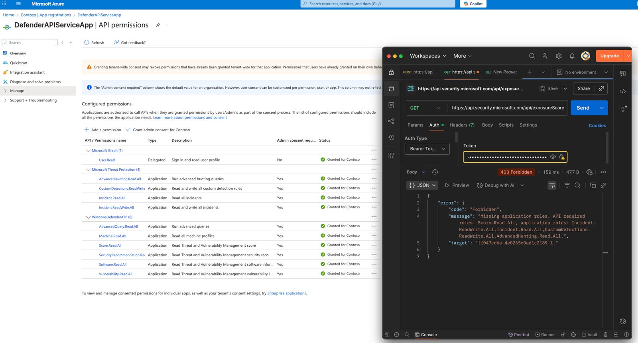Open the Postman trash icon in footer
The width and height of the screenshot is (638, 343).
pyautogui.click(x=605, y=335)
